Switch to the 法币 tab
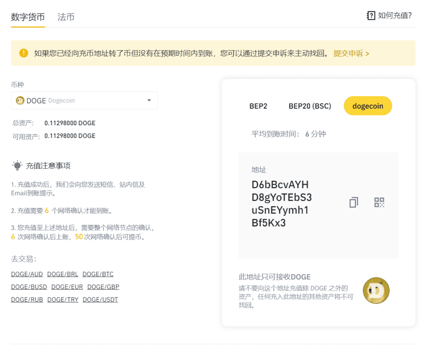 [x=66, y=17]
